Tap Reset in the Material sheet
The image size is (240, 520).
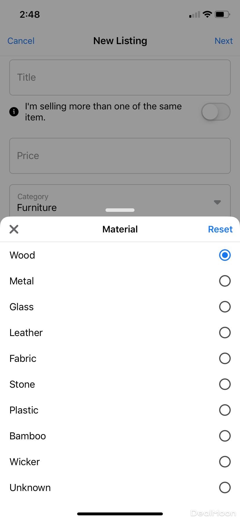[x=220, y=229]
